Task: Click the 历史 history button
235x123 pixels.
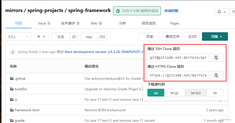Action: click(150, 36)
